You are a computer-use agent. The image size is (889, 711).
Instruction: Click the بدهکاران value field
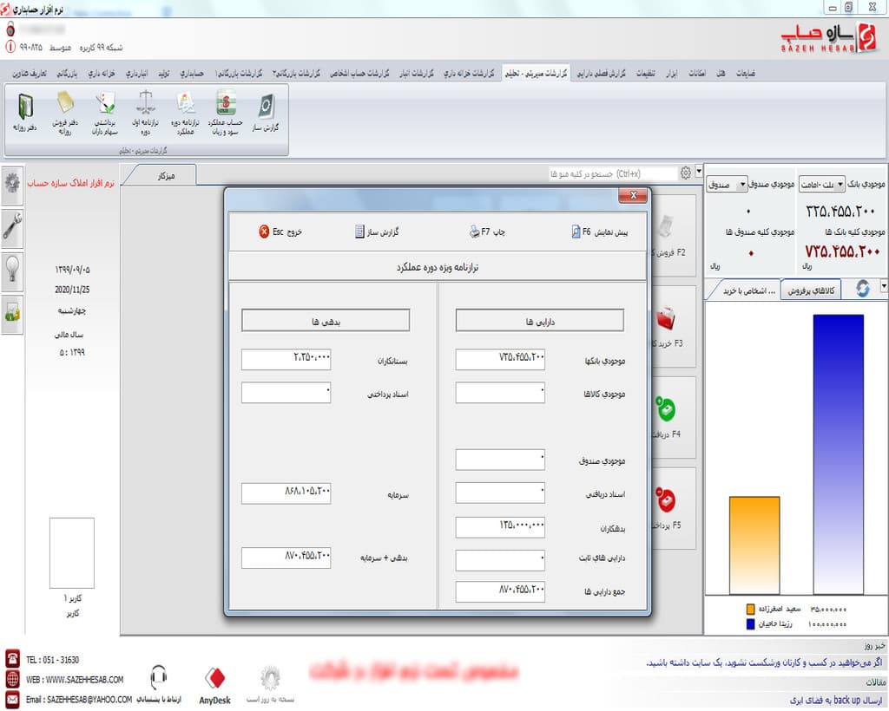[500, 527]
